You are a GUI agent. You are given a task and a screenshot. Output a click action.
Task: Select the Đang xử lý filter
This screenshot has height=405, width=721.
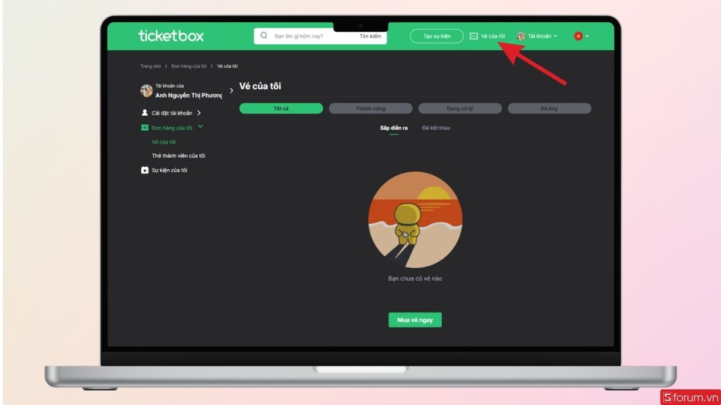click(460, 109)
